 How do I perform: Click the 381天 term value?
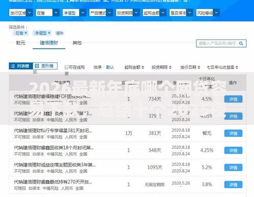[155, 134]
